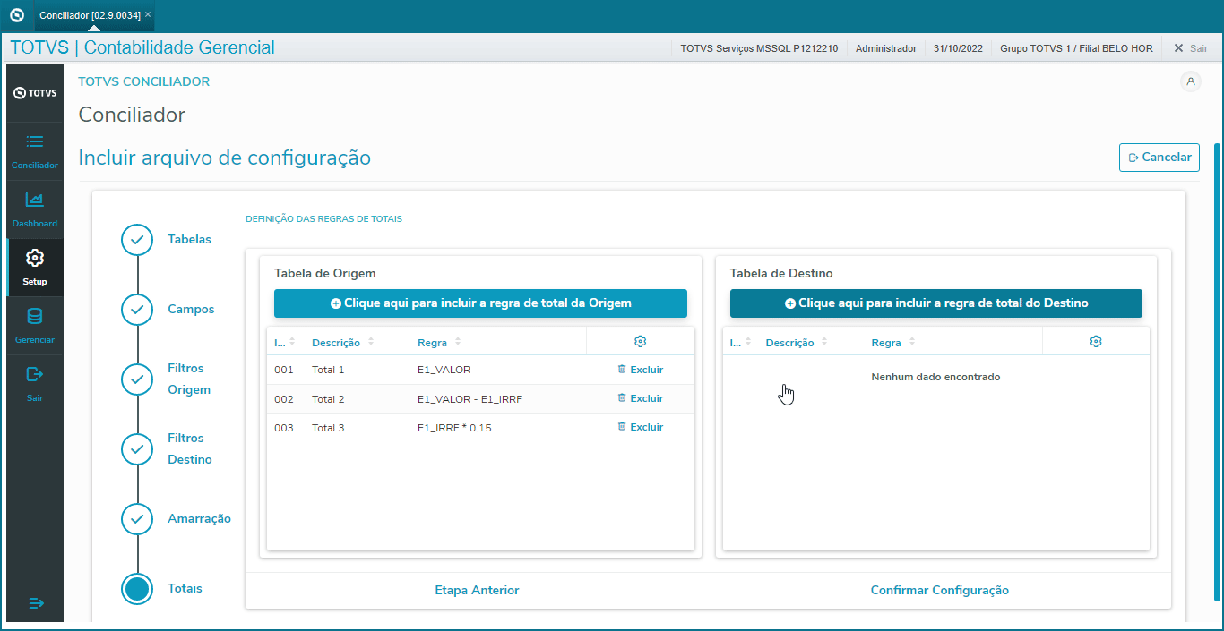The image size is (1224, 631).
Task: Go back with Etapa Anterior
Action: [x=477, y=590]
